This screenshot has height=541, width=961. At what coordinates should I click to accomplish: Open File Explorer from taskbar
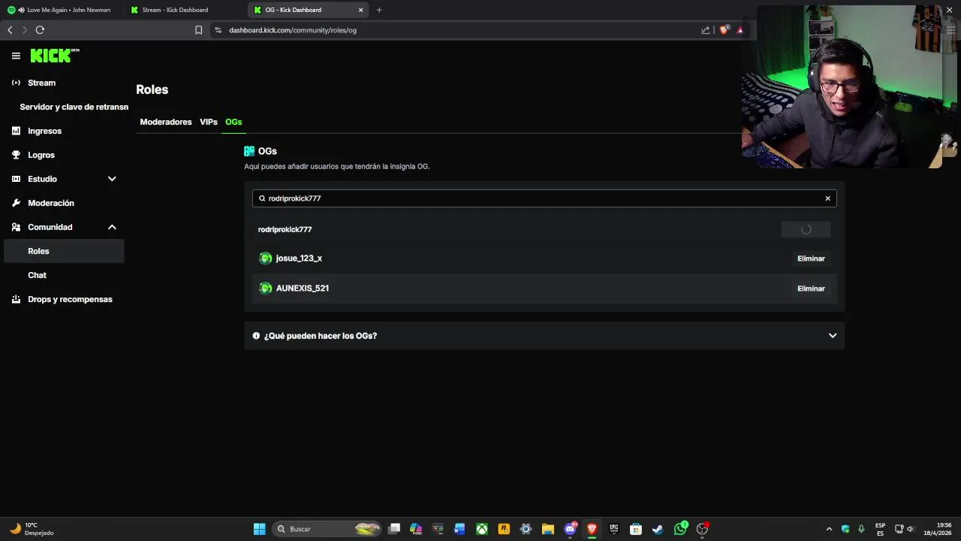(547, 529)
